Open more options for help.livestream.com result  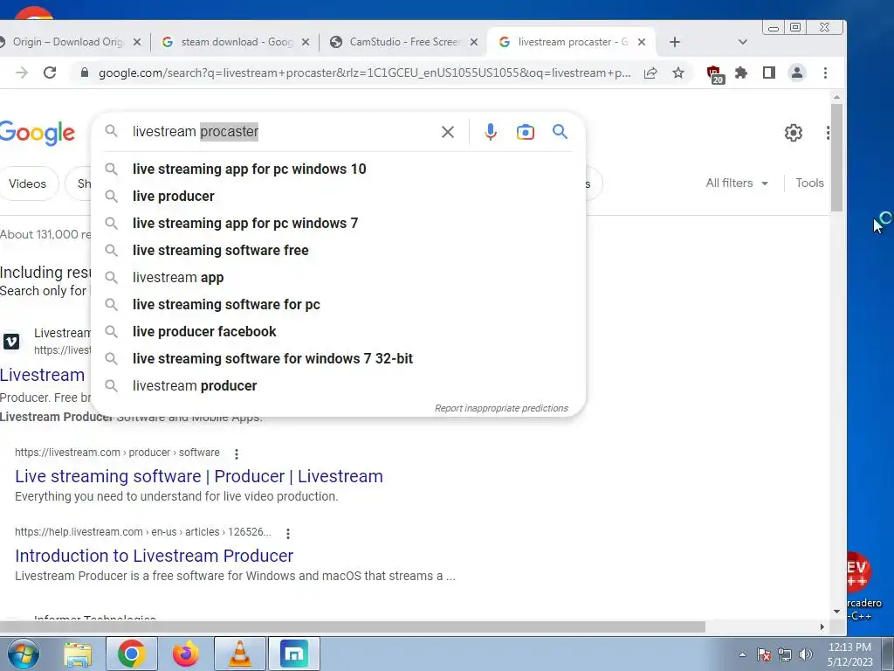[x=288, y=534]
